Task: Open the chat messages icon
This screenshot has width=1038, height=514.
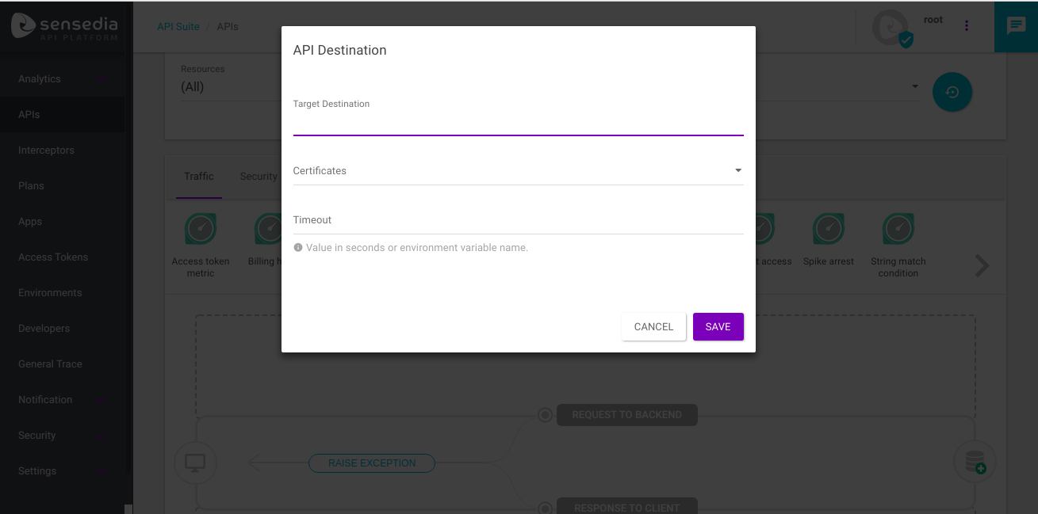Action: 1016,26
